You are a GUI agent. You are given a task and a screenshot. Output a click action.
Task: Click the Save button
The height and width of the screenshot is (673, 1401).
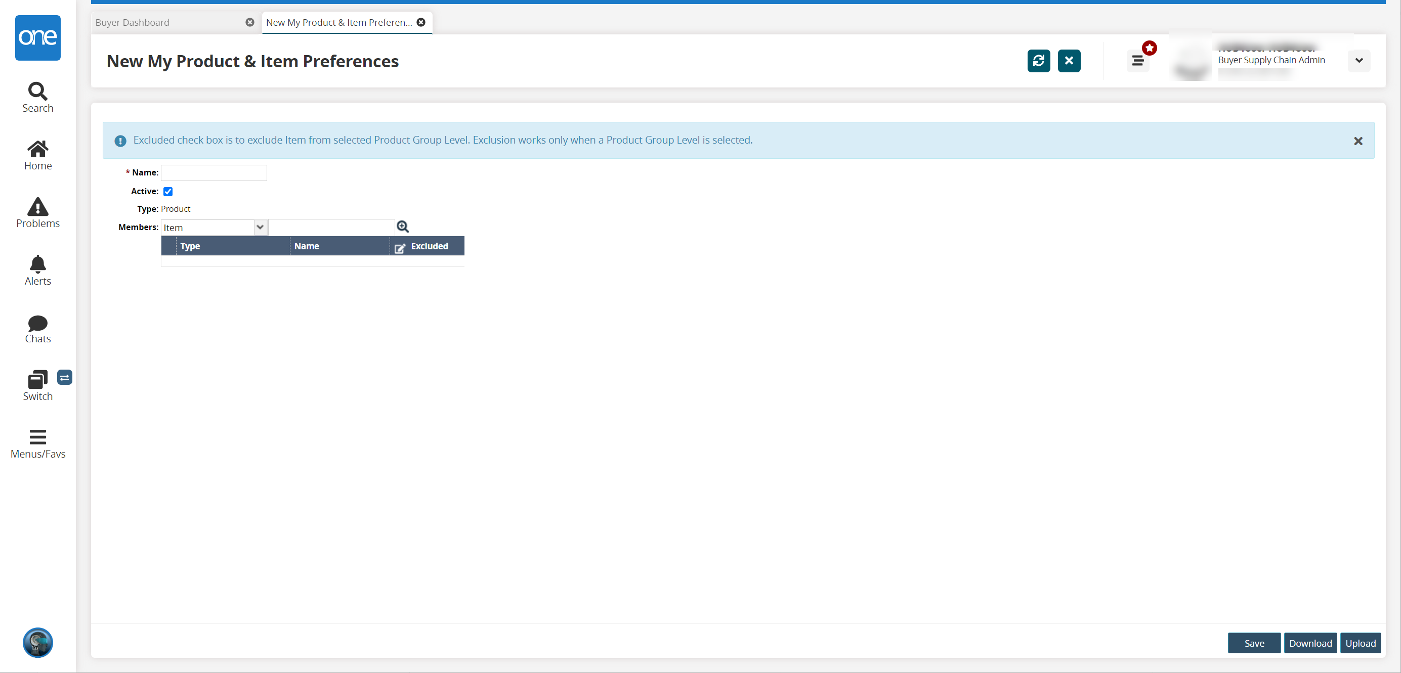pos(1254,643)
